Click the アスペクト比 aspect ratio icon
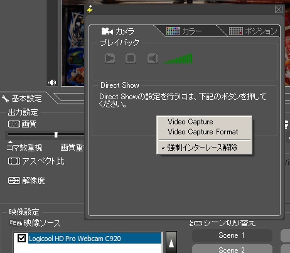 pos(14,161)
